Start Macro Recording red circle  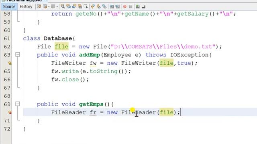coord(125,6)
